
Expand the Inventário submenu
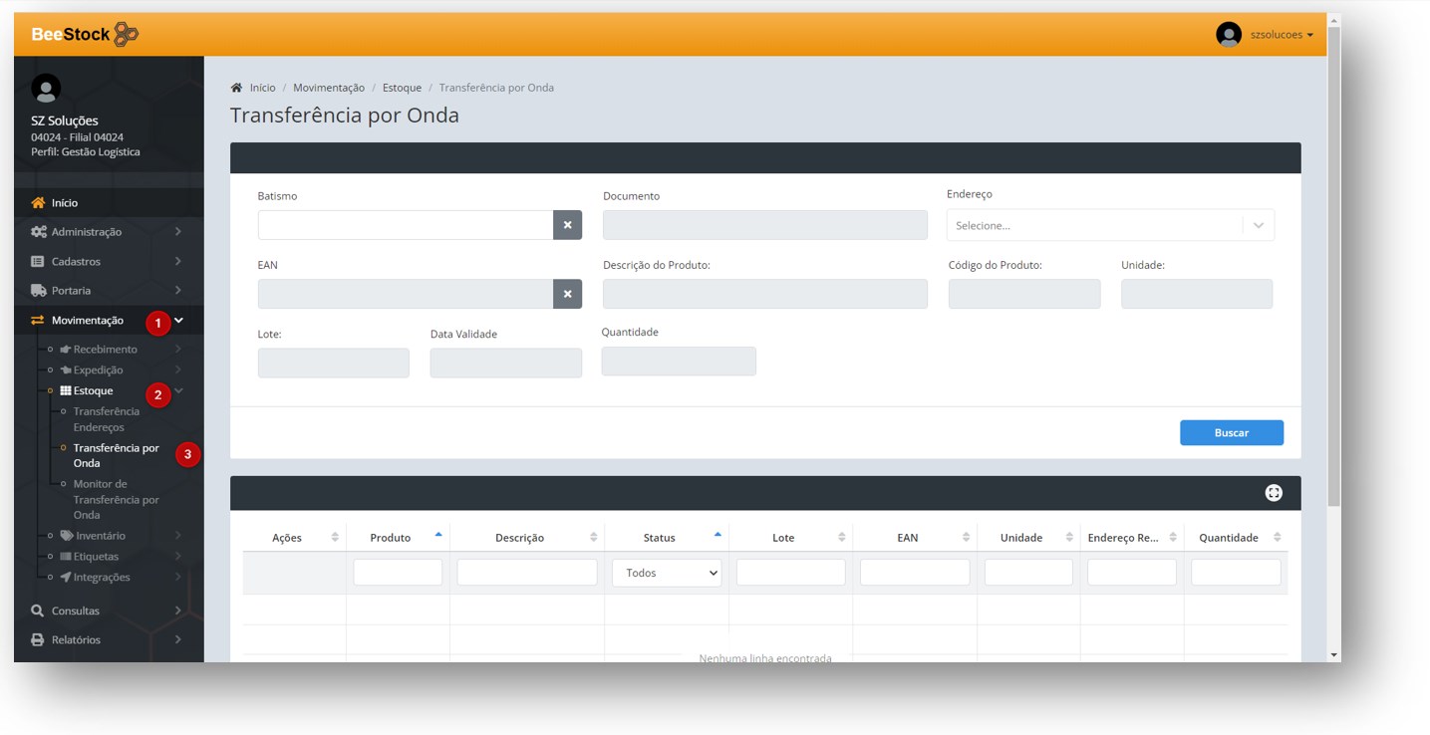point(100,536)
